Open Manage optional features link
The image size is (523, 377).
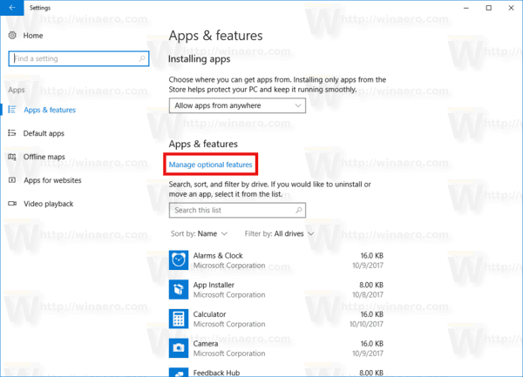pos(210,165)
